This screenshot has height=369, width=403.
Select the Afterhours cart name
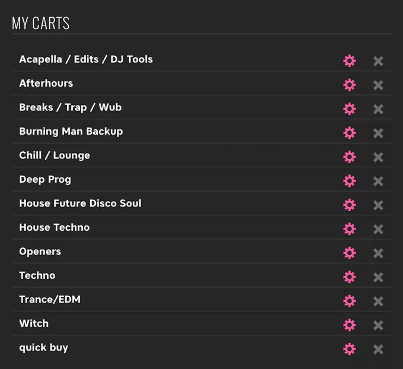[x=46, y=83]
